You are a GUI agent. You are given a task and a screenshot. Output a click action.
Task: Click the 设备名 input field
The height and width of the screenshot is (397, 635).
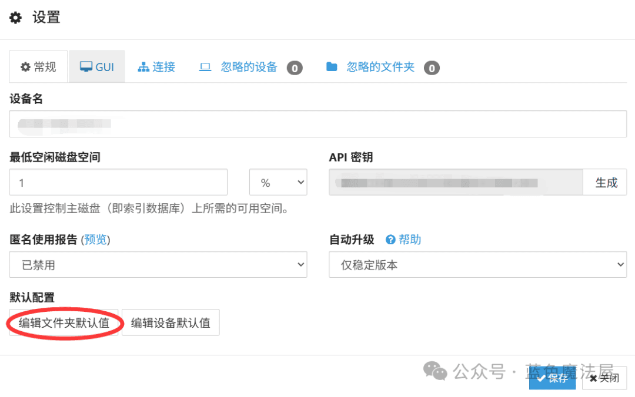click(x=318, y=124)
